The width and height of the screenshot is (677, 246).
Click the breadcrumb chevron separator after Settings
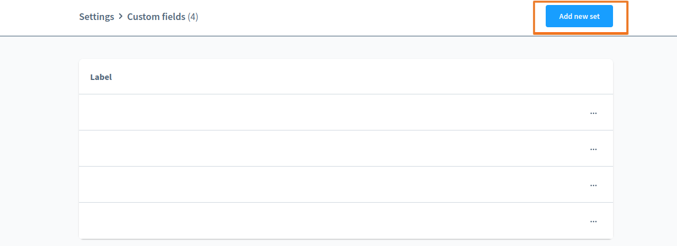tap(120, 17)
